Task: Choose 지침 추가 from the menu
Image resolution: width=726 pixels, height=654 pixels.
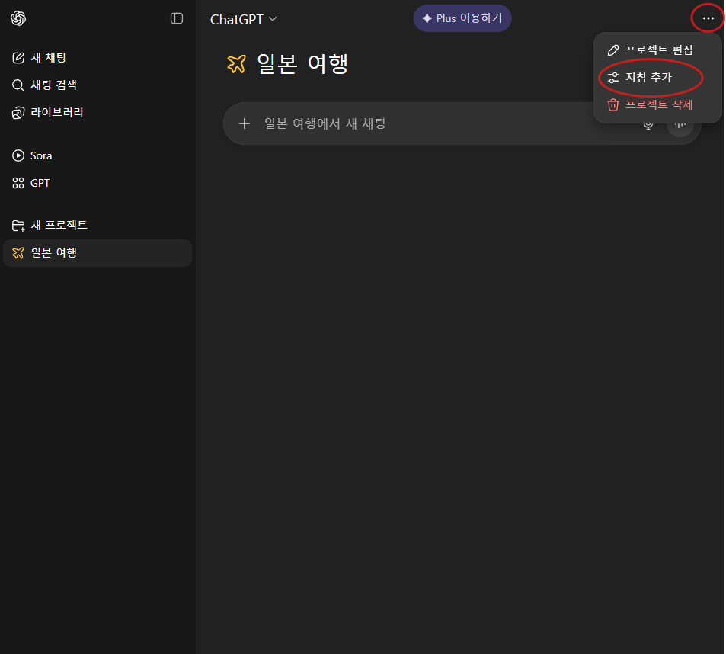Action: [648, 78]
